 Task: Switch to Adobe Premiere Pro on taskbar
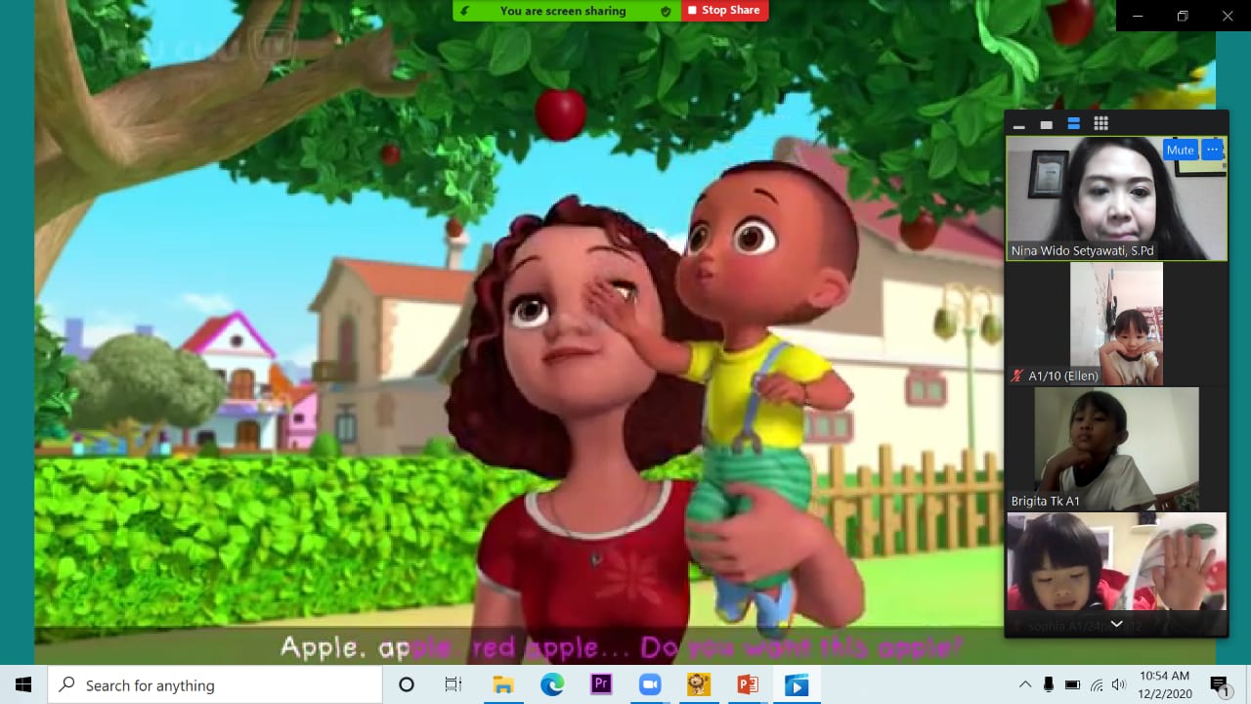(x=601, y=684)
